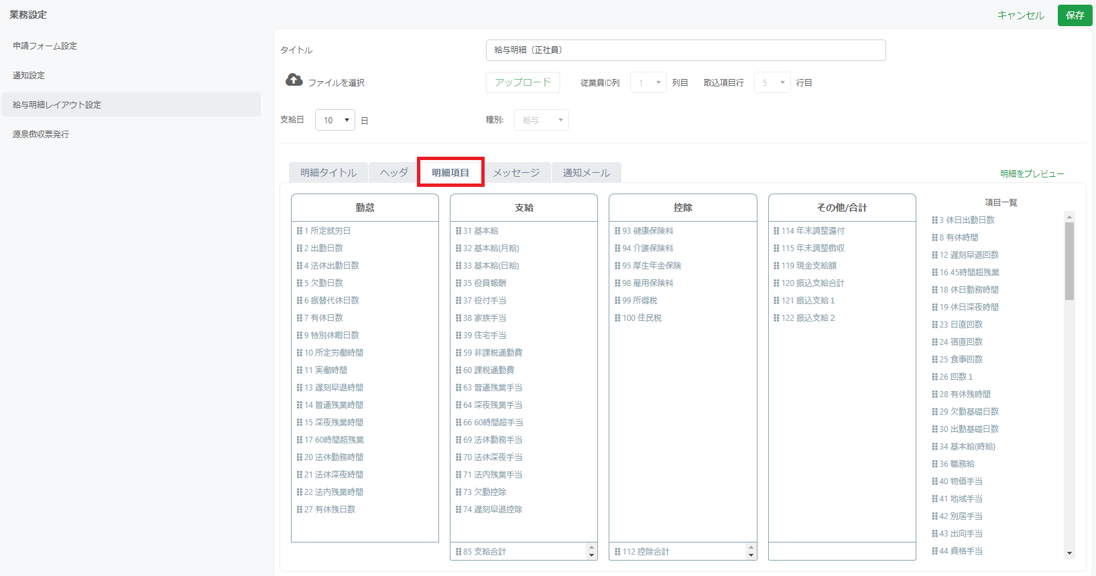Viewport: 1096px width, 576px height.
Task: Switch to the ヘッダ tab
Action: (x=393, y=173)
